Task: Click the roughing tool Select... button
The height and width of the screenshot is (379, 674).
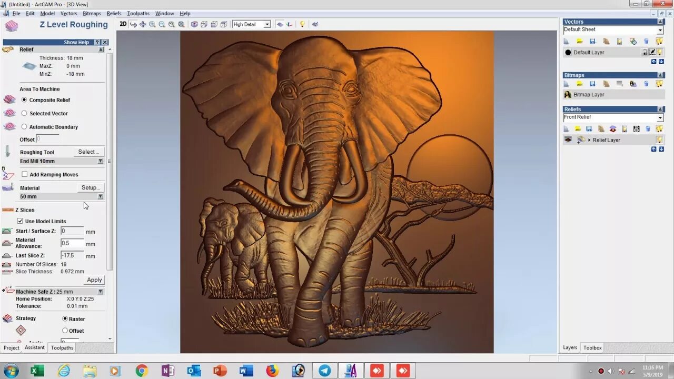Action: [88, 152]
